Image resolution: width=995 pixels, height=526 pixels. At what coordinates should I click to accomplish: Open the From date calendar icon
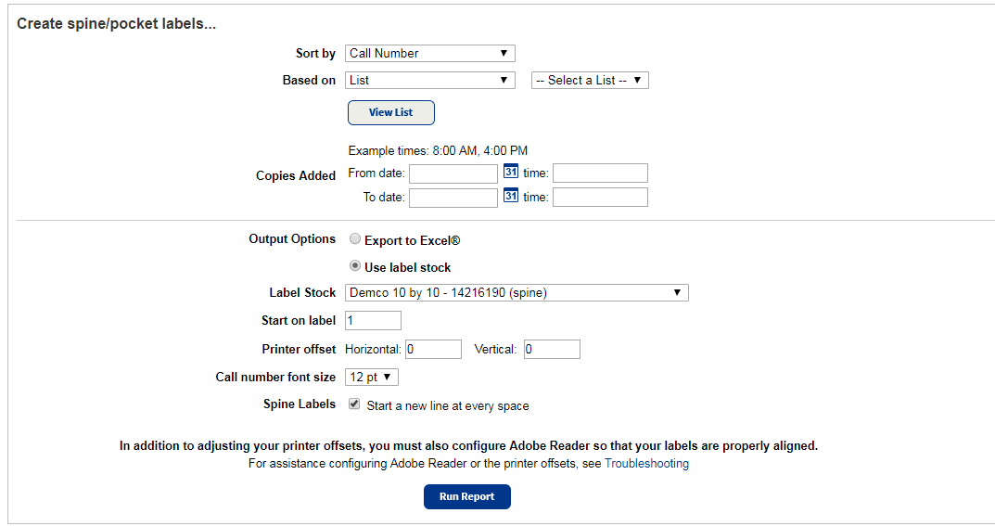coord(510,172)
